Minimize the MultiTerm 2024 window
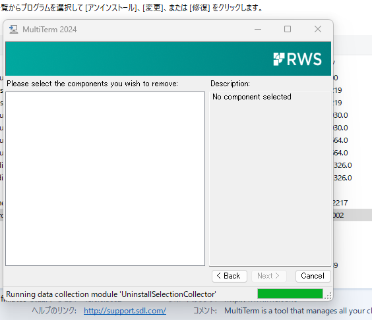Screen dimensions: 372x320 click(258, 30)
